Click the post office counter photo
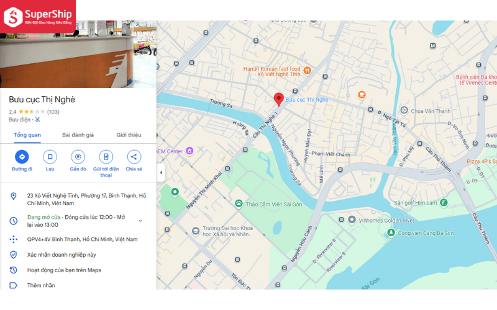 pos(78,54)
